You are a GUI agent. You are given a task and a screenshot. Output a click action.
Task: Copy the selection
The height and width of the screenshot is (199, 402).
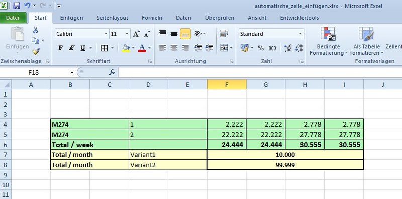35,40
